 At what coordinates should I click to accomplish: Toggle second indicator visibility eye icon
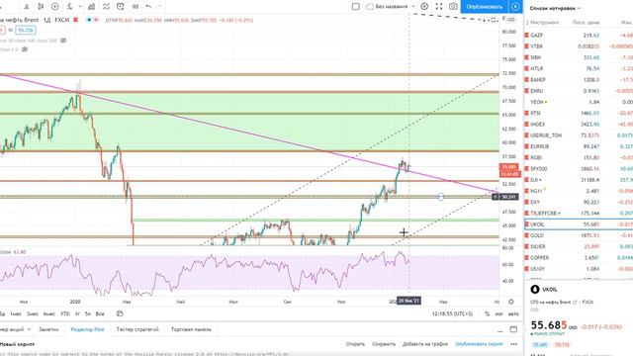(25, 49)
